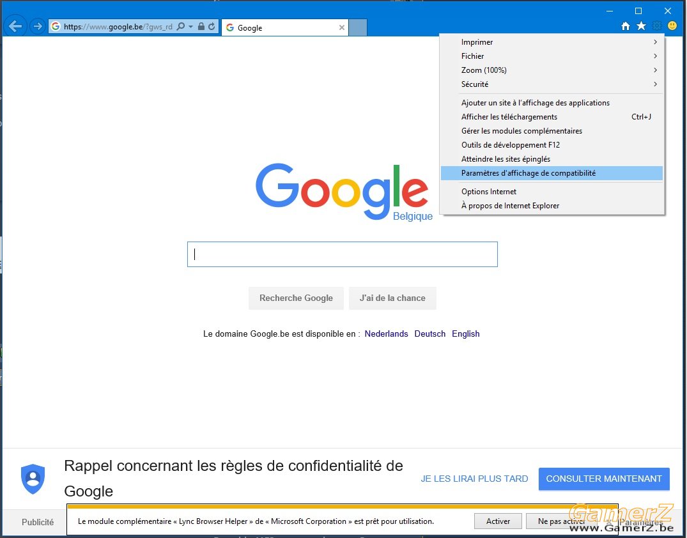This screenshot has width=687, height=538.
Task: Expand the arrow next to Imprimer
Action: [656, 42]
